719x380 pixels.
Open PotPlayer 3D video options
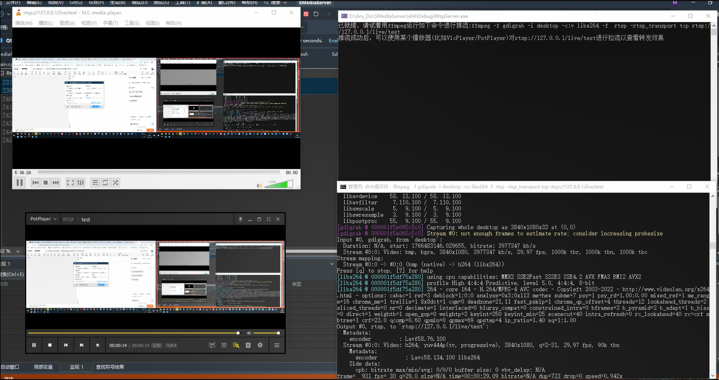tap(224, 345)
